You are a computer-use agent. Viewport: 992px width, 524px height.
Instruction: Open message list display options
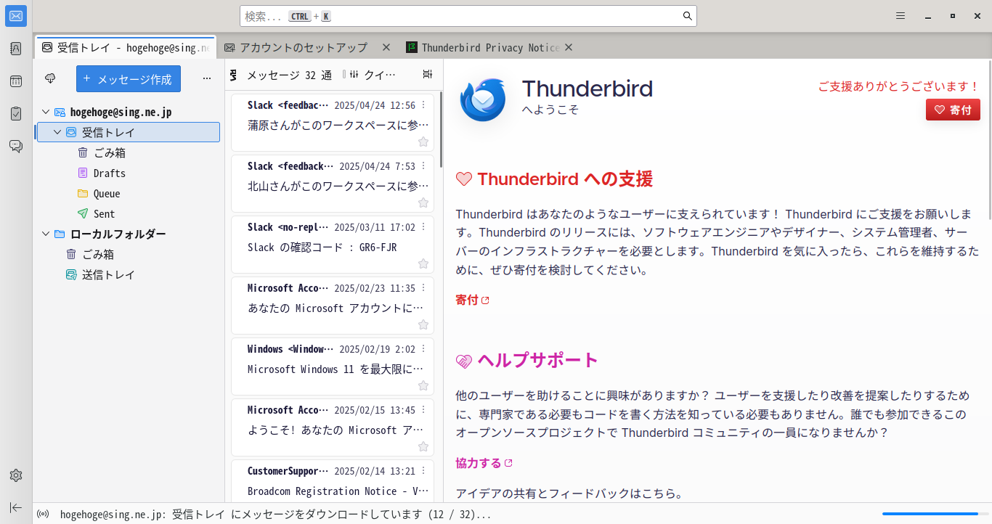(428, 74)
